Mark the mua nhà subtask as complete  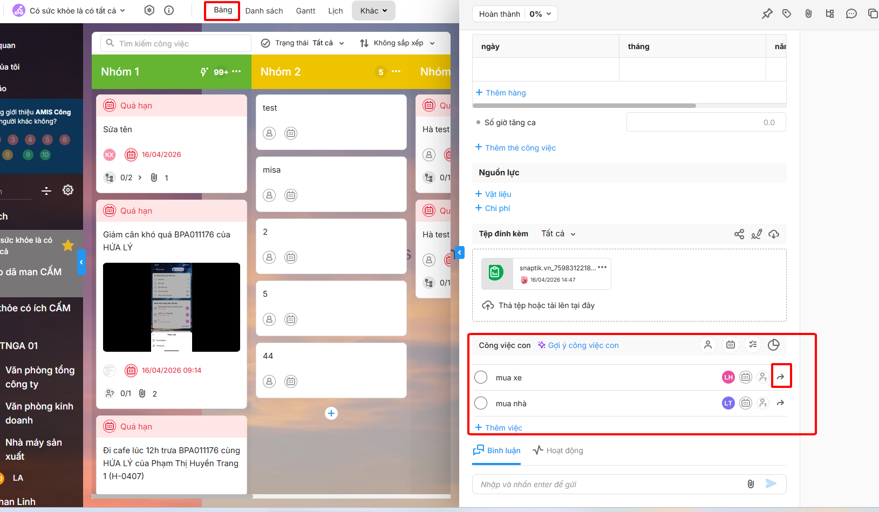tap(481, 403)
